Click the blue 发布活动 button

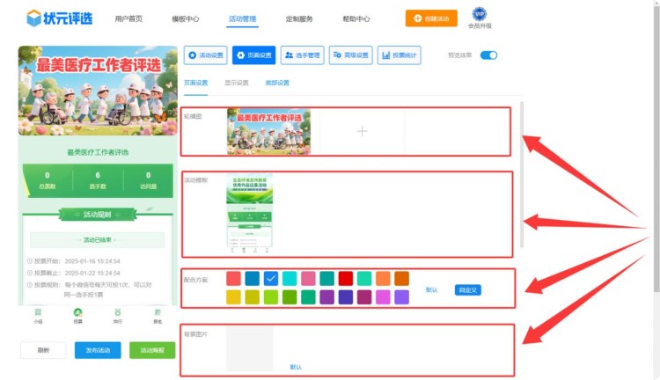[x=98, y=350]
